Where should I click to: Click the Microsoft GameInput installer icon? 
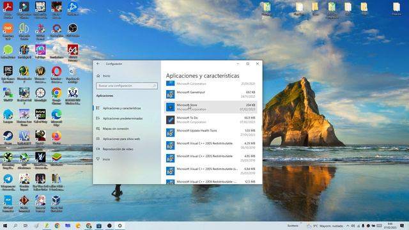point(171,94)
